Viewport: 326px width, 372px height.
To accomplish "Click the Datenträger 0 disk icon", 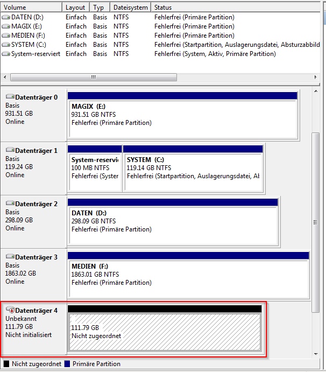I will point(10,96).
